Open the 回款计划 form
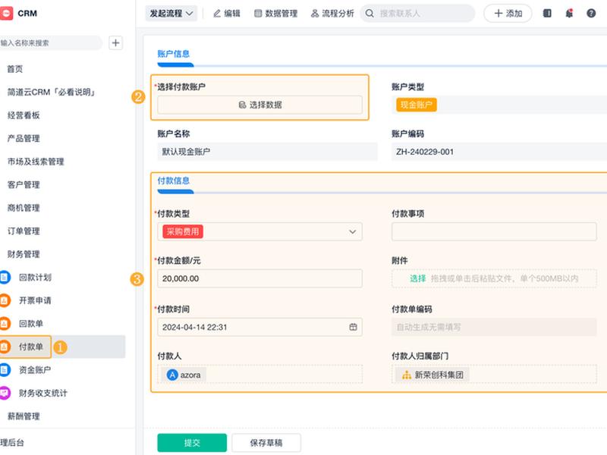This screenshot has height=455, width=607. pos(35,278)
